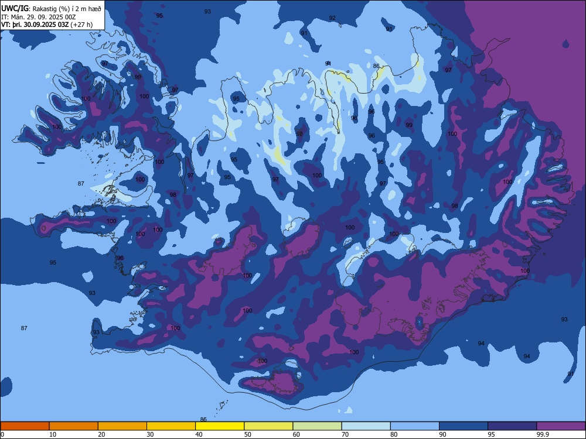Select the '86' humidity value on the map
Viewport: 586px width, 439px height.
[x=376, y=66]
